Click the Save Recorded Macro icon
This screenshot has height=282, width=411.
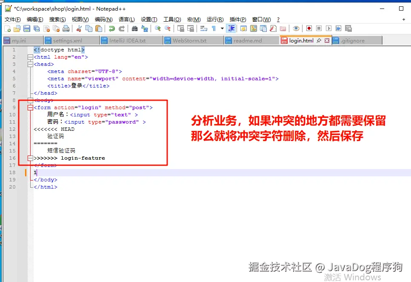point(348,28)
